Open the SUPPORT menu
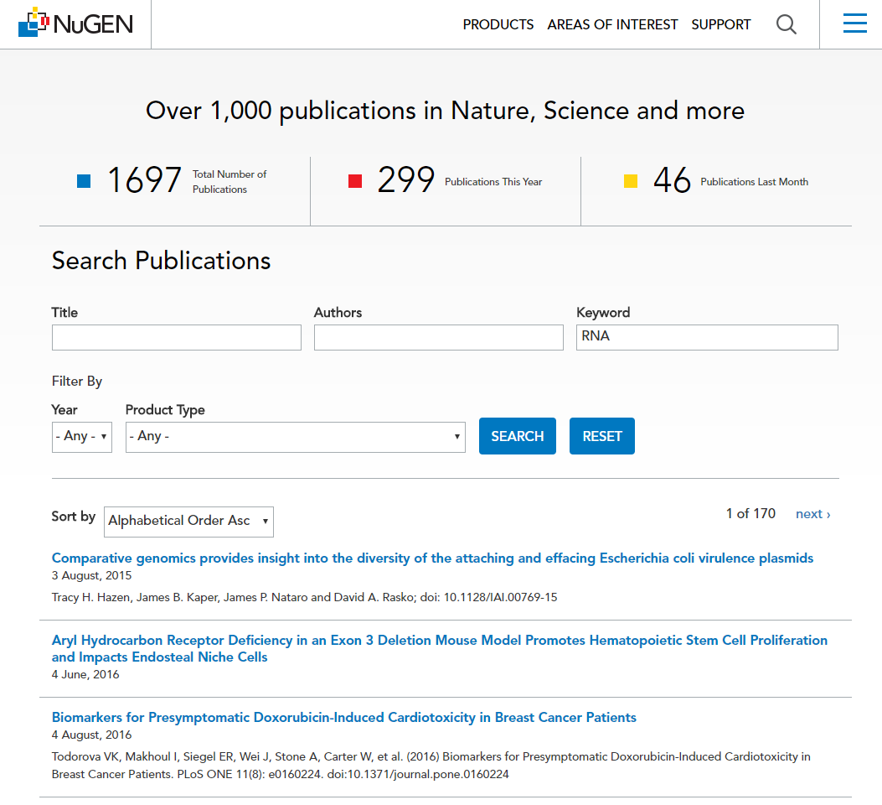The height and width of the screenshot is (805, 882). point(720,25)
